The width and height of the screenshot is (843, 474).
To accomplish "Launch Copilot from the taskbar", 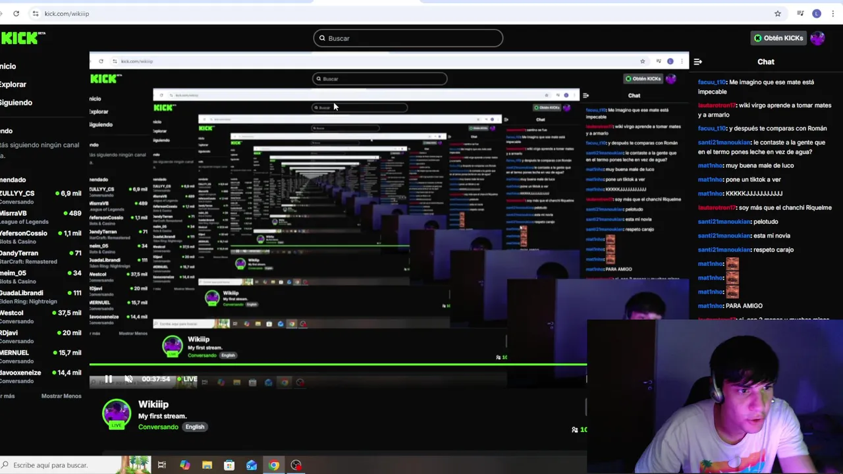I will (x=185, y=465).
